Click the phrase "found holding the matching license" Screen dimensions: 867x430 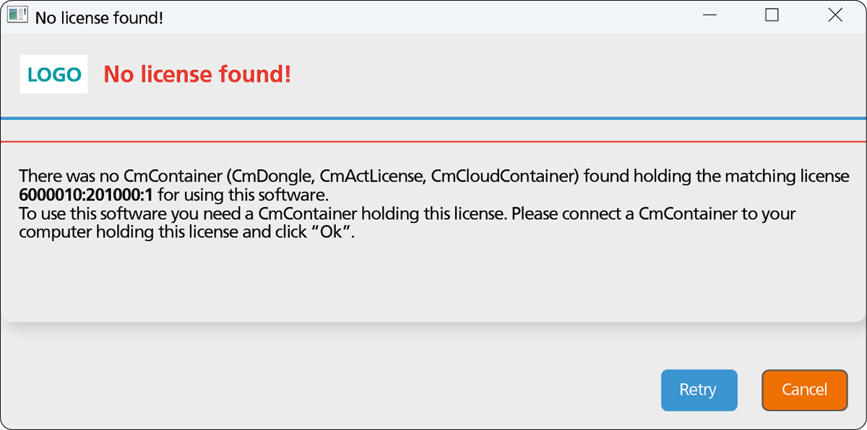pyautogui.click(x=717, y=175)
